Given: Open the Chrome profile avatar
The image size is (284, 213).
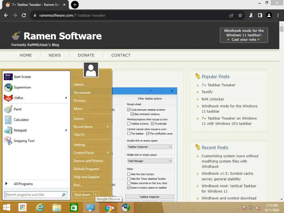Looking at the screenshot, I should click(269, 16).
